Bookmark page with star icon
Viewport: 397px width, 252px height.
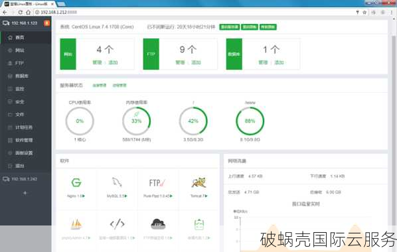(x=364, y=12)
